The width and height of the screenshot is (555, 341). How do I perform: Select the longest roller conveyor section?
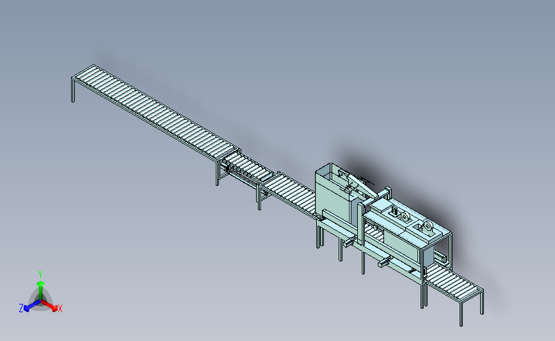156,113
